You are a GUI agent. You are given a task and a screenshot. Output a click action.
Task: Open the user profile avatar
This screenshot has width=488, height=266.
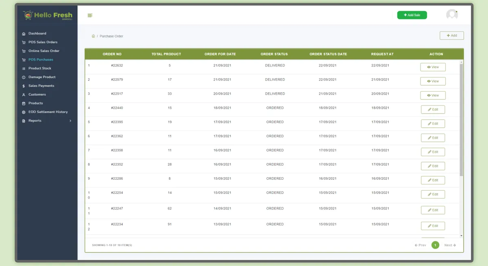point(452,15)
